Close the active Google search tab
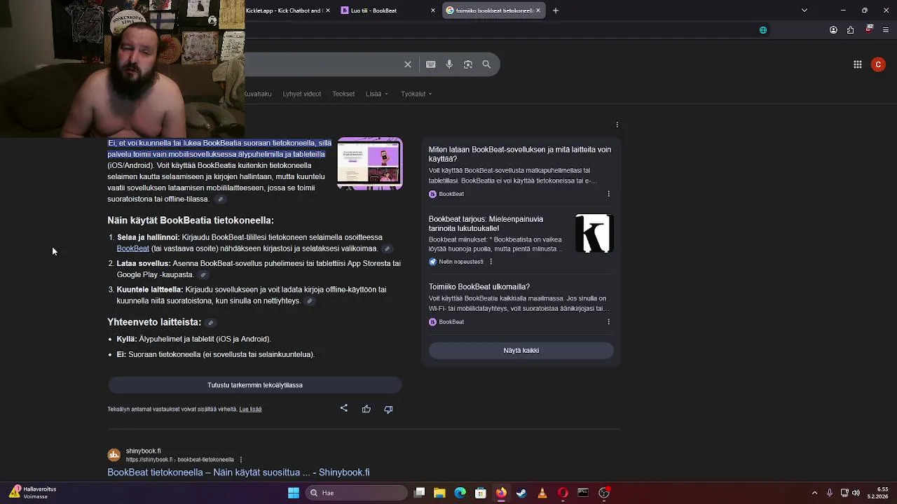 [x=538, y=10]
